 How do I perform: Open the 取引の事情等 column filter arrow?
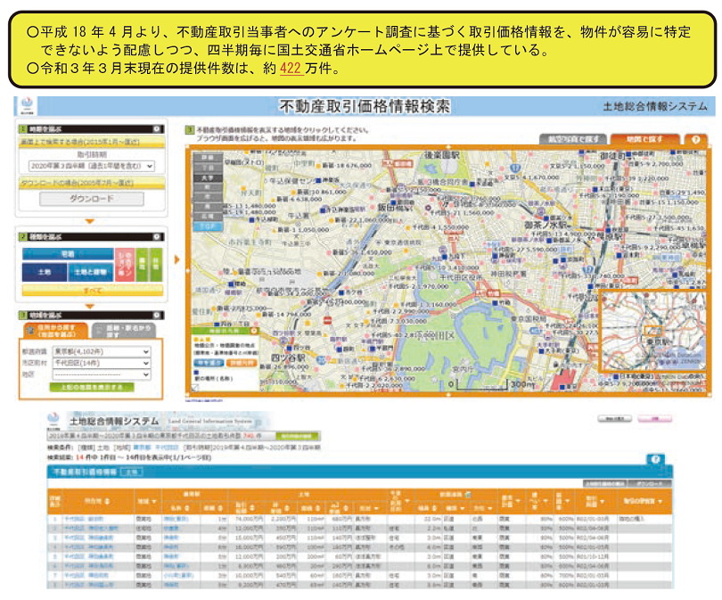(660, 501)
